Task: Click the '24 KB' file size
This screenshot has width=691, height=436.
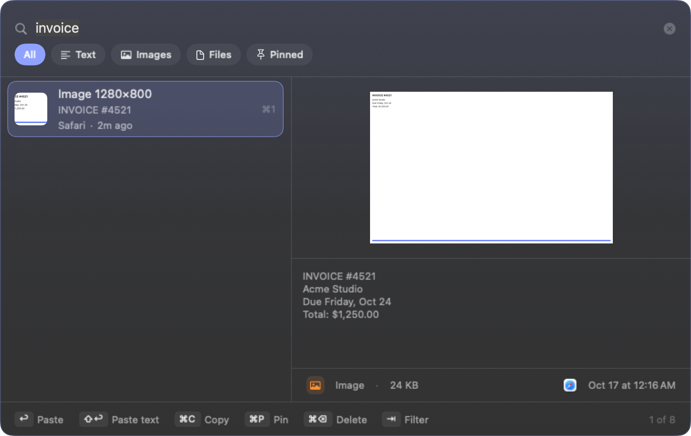Action: [x=404, y=385]
